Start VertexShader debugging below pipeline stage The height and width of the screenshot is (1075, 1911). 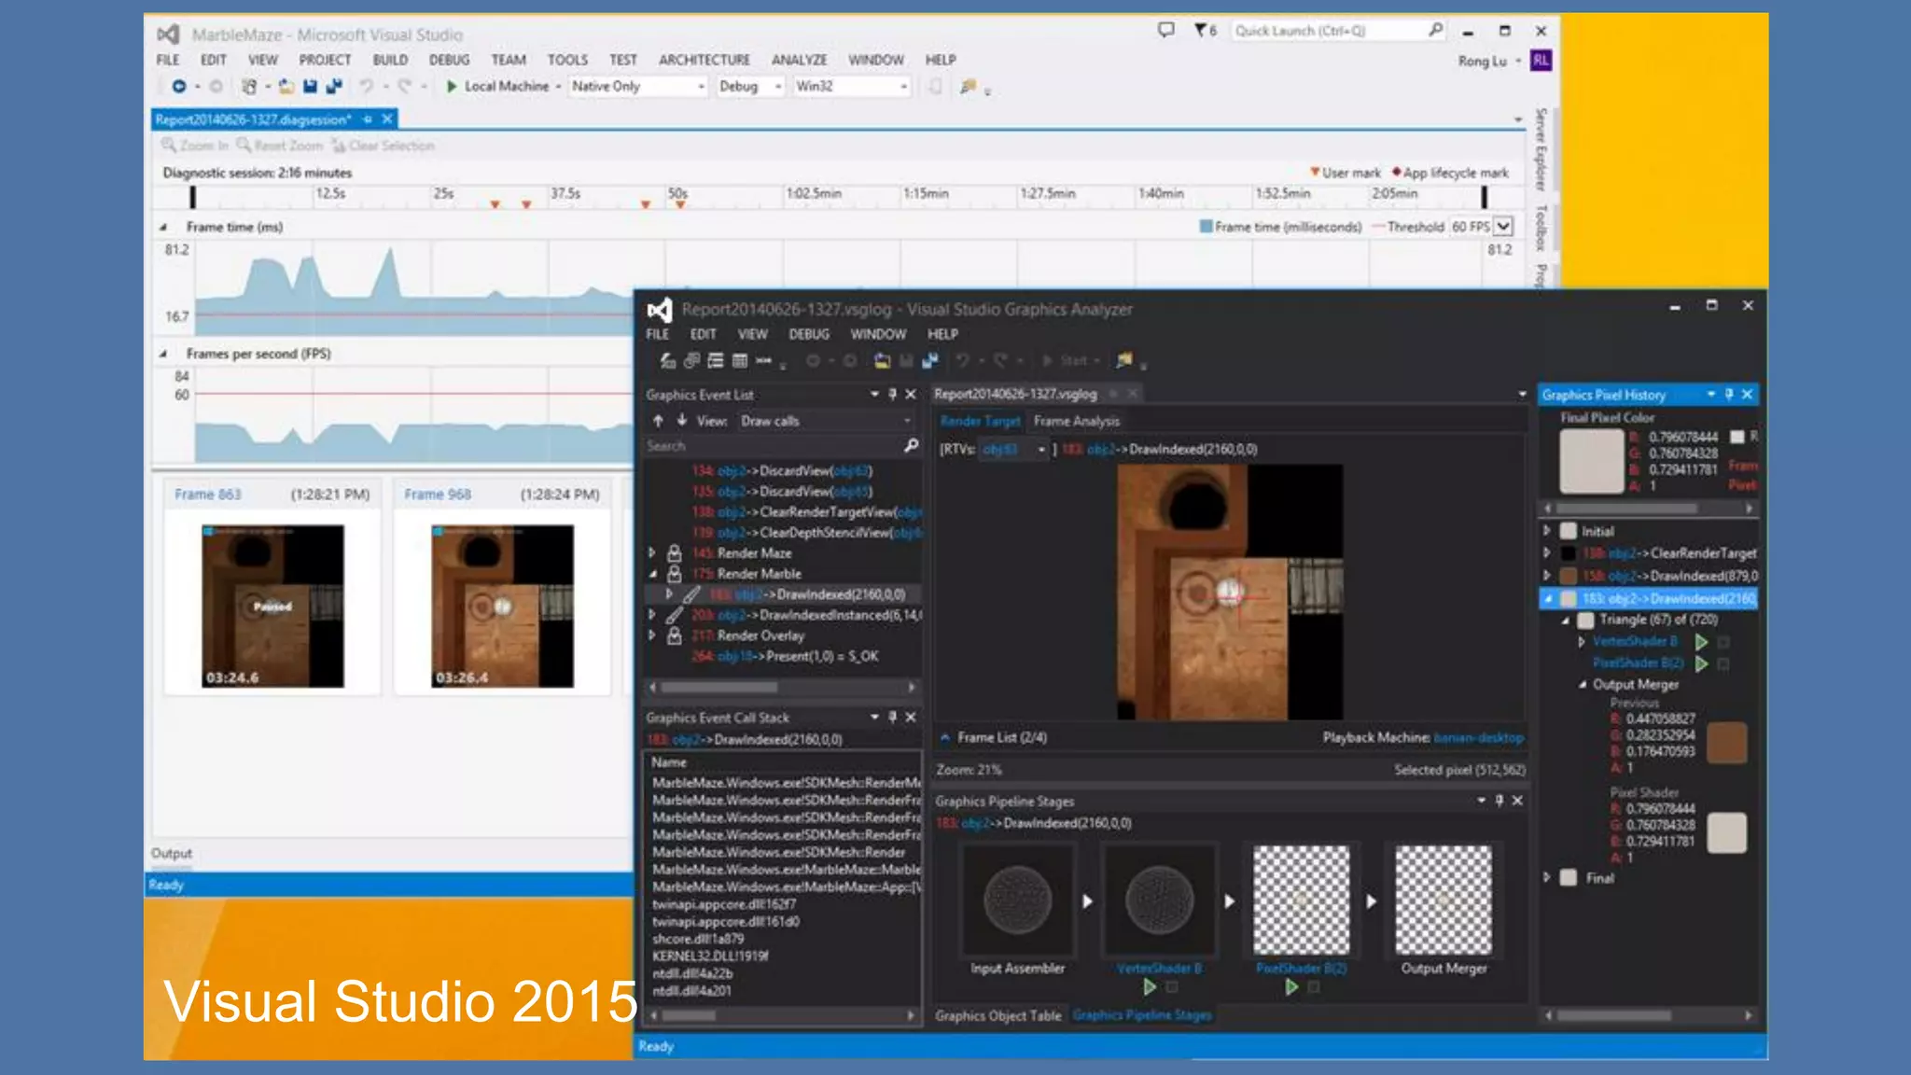point(1150,987)
